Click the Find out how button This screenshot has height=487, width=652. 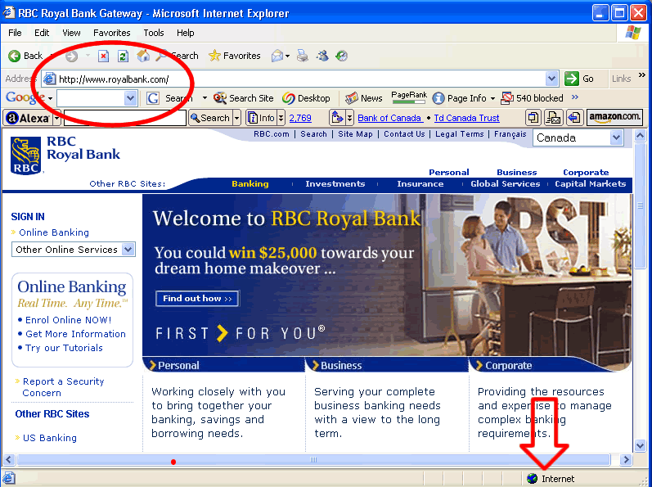tap(197, 299)
